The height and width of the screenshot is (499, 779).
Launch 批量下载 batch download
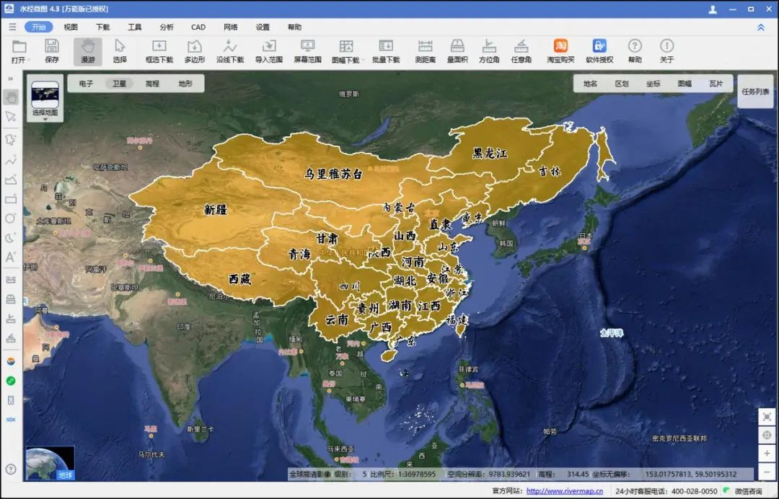386,52
